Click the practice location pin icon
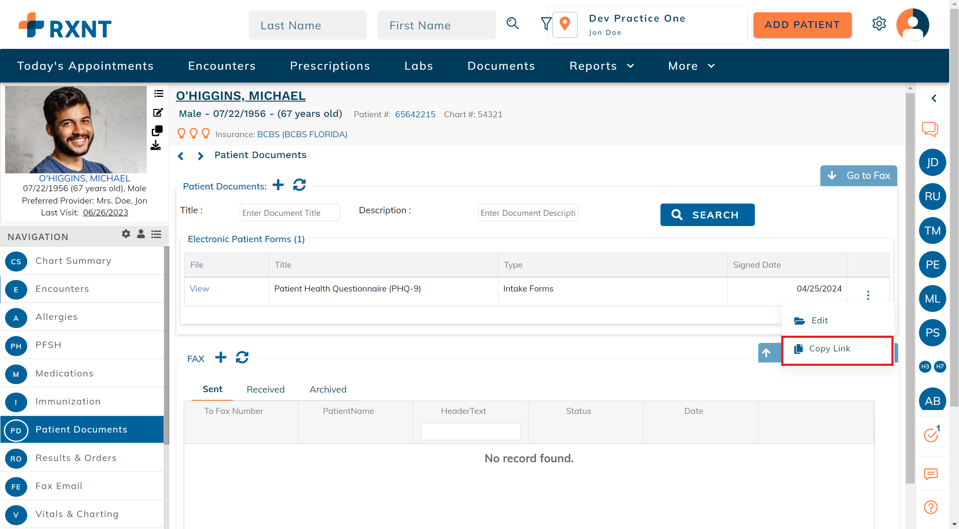This screenshot has height=529, width=959. click(x=565, y=24)
